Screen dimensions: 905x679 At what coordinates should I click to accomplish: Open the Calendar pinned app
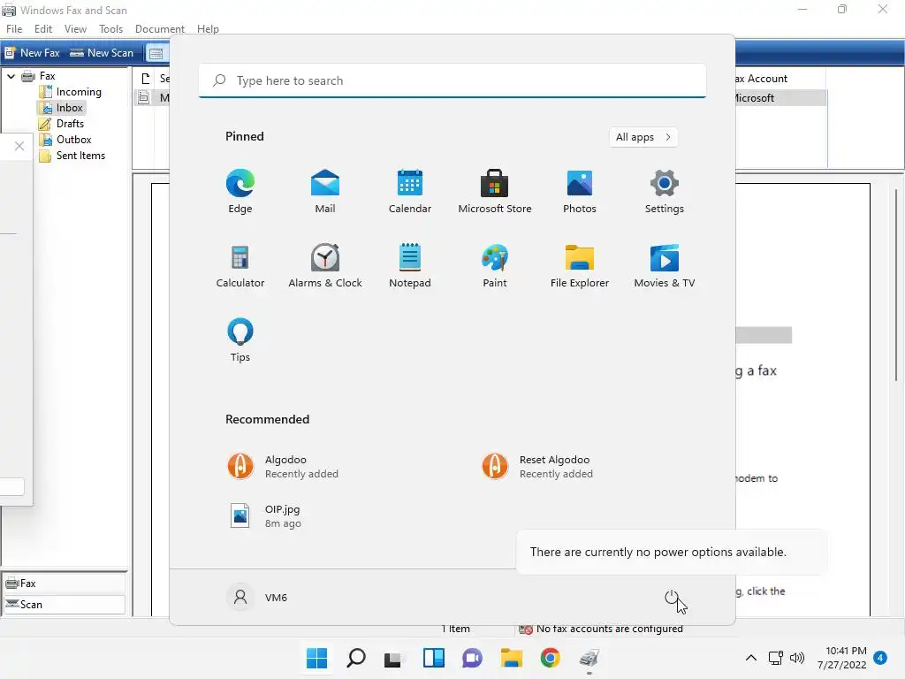coord(410,191)
